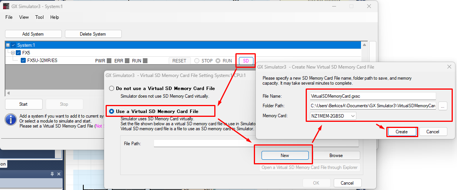The height and width of the screenshot is (190, 457).
Task: Click Cancel in Create New Virtual SD dialog
Action: click(433, 132)
